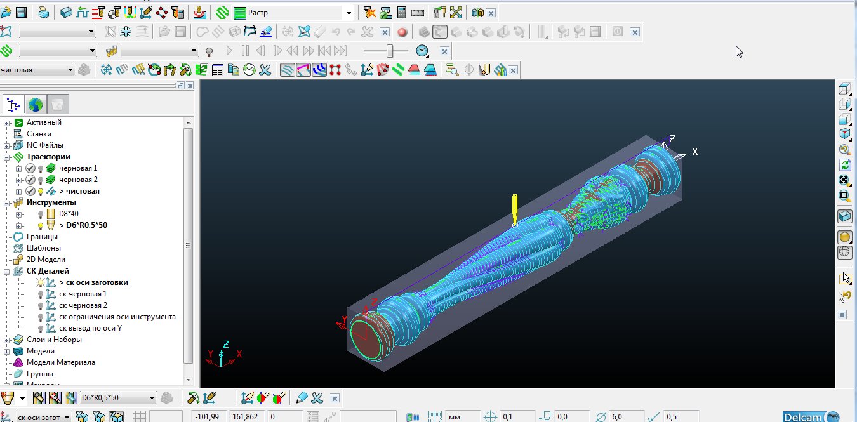This screenshot has height=422, width=857.
Task: Toggle the check mark on чистовая toolpath
Action: click(x=30, y=192)
